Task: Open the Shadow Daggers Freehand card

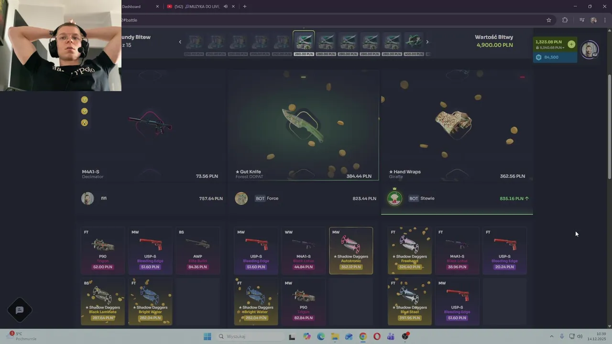Action: coord(410,250)
